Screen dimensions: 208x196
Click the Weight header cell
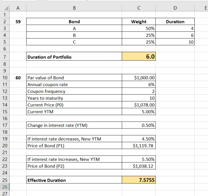(139, 22)
